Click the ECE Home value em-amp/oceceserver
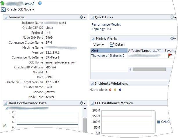The height and width of the screenshot is (138, 178). 60,62
